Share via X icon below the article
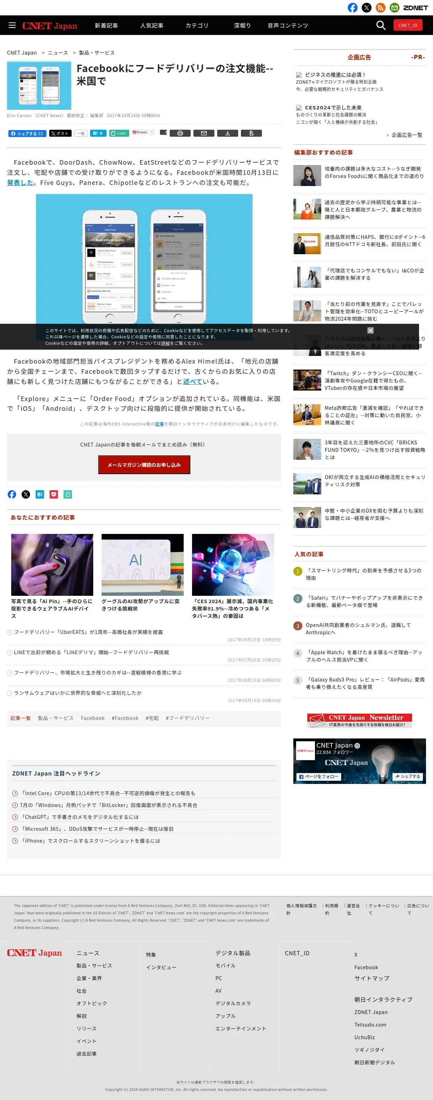 26,494
